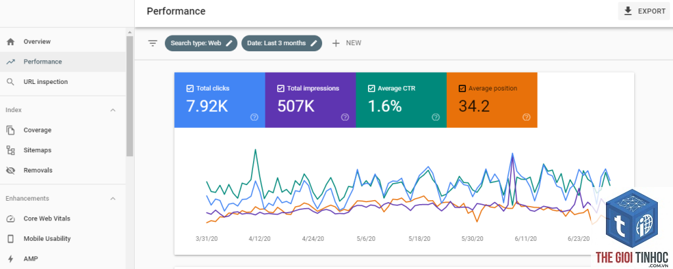This screenshot has width=673, height=269.
Task: Click pencil icon on Search type chip
Action: pos(229,43)
